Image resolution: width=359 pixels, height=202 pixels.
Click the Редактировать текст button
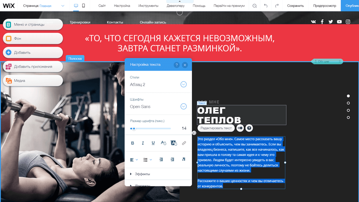[216, 128]
